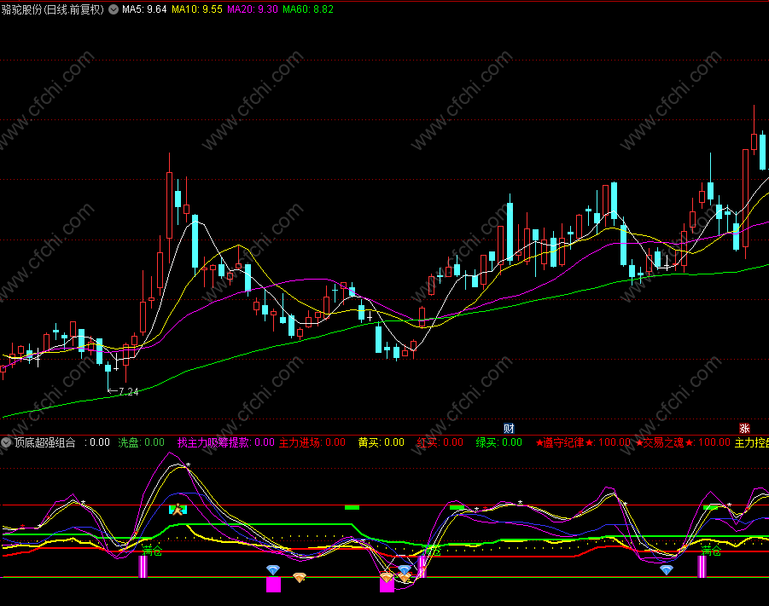Click the 红买: 0.00 value
The image size is (769, 606).
[440, 442]
